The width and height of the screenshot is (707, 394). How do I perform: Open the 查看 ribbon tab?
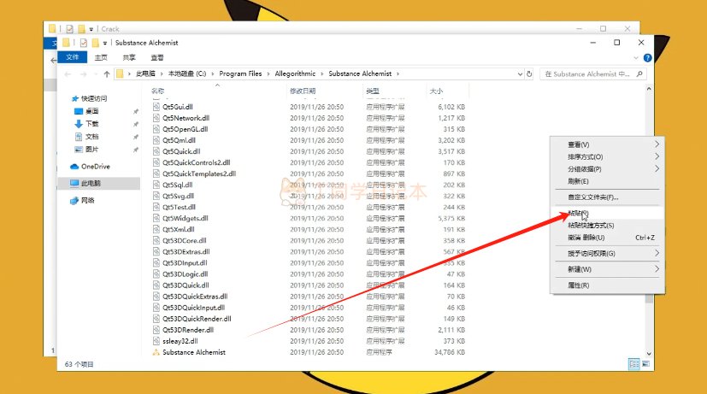click(156, 57)
